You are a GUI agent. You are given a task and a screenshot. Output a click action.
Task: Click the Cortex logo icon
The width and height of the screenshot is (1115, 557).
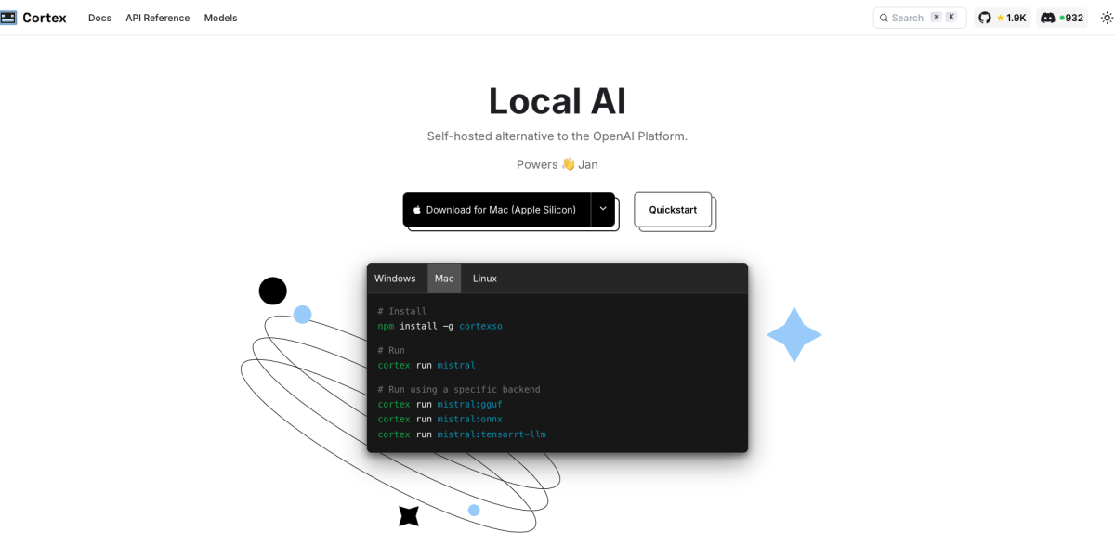click(8, 18)
